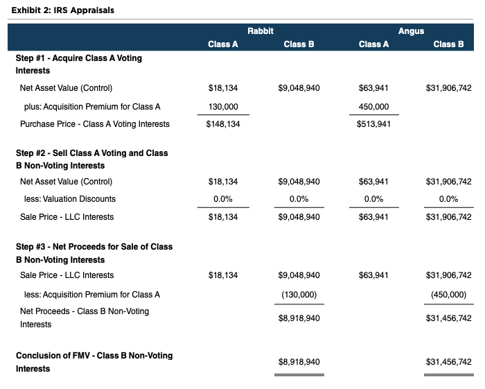485x389 pixels.
Task: Click the Class A header under Rabbit
Action: [x=223, y=44]
